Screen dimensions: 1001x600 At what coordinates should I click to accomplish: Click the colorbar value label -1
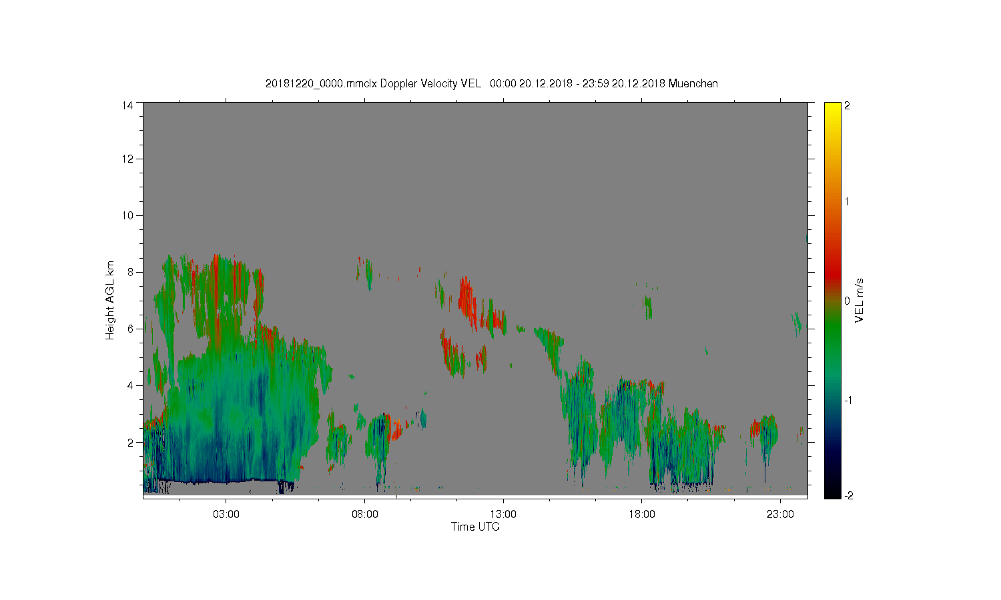848,400
